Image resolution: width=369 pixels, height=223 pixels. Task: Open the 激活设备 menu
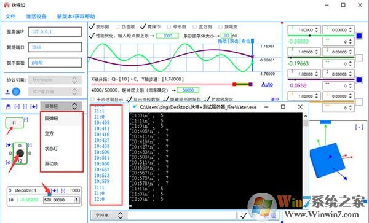pyautogui.click(x=36, y=17)
